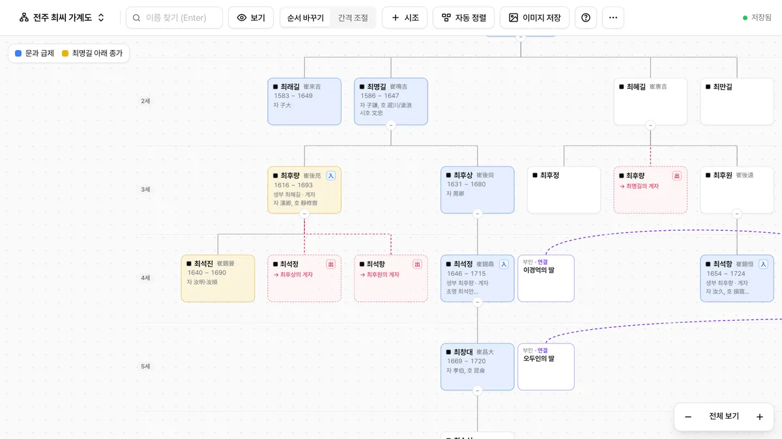Collapse descendants under 최후원
The image size is (782, 439).
click(737, 213)
